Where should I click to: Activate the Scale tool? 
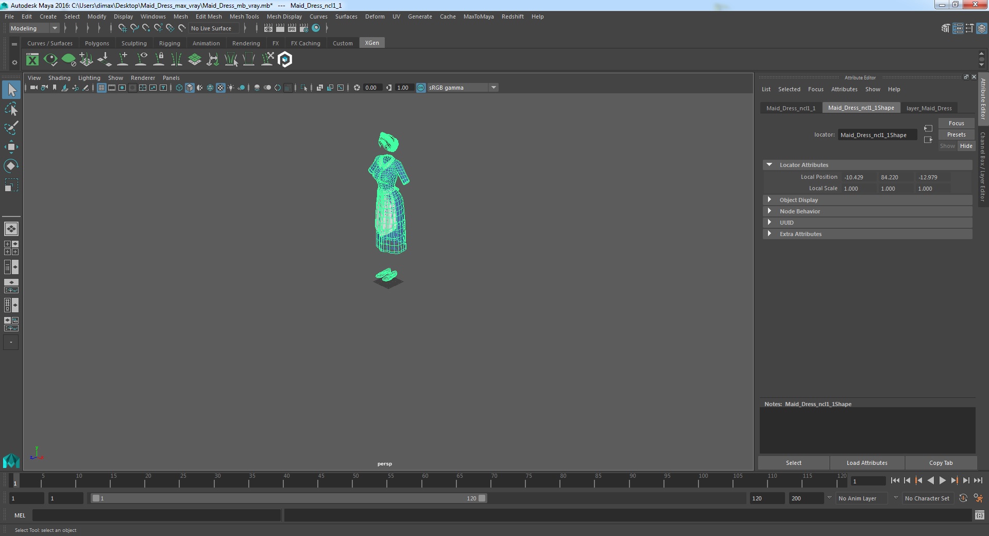11,185
